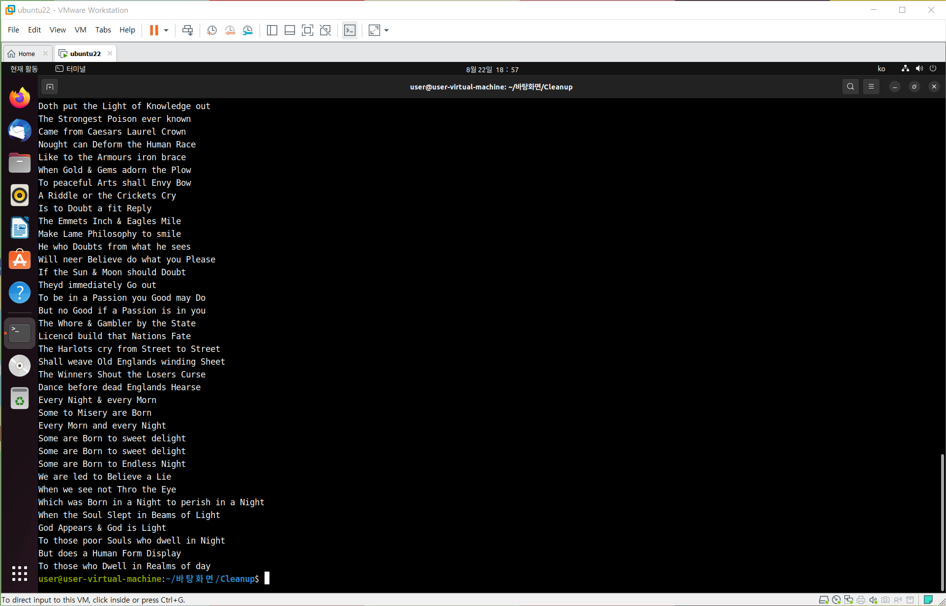This screenshot has height=606, width=946.
Task: Launch Firefox from the Ubuntu dock
Action: (20, 98)
